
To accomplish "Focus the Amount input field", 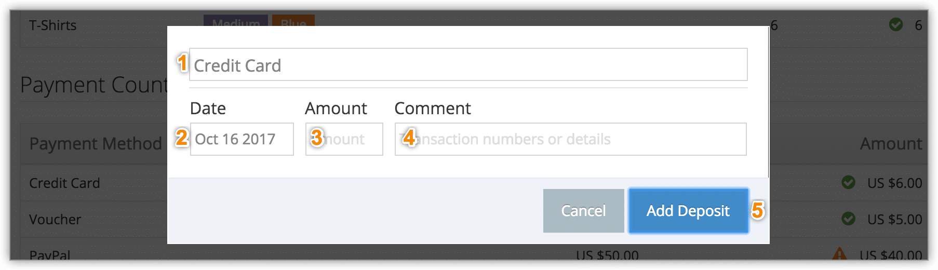I will [344, 139].
